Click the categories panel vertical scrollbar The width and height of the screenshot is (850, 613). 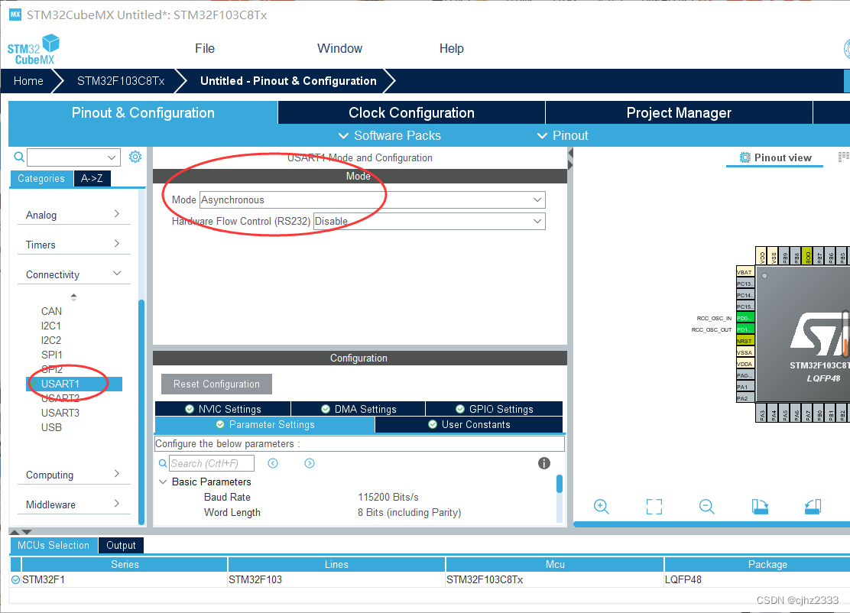pos(141,412)
